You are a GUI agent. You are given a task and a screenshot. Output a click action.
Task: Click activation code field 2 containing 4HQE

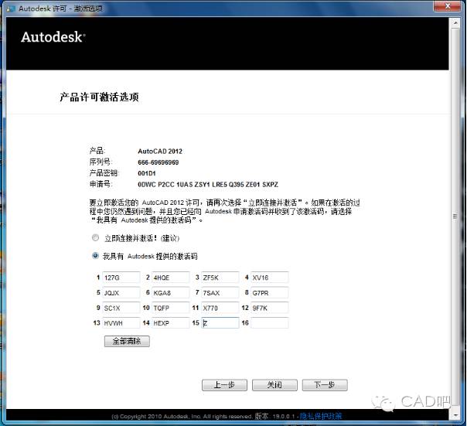[x=170, y=278]
